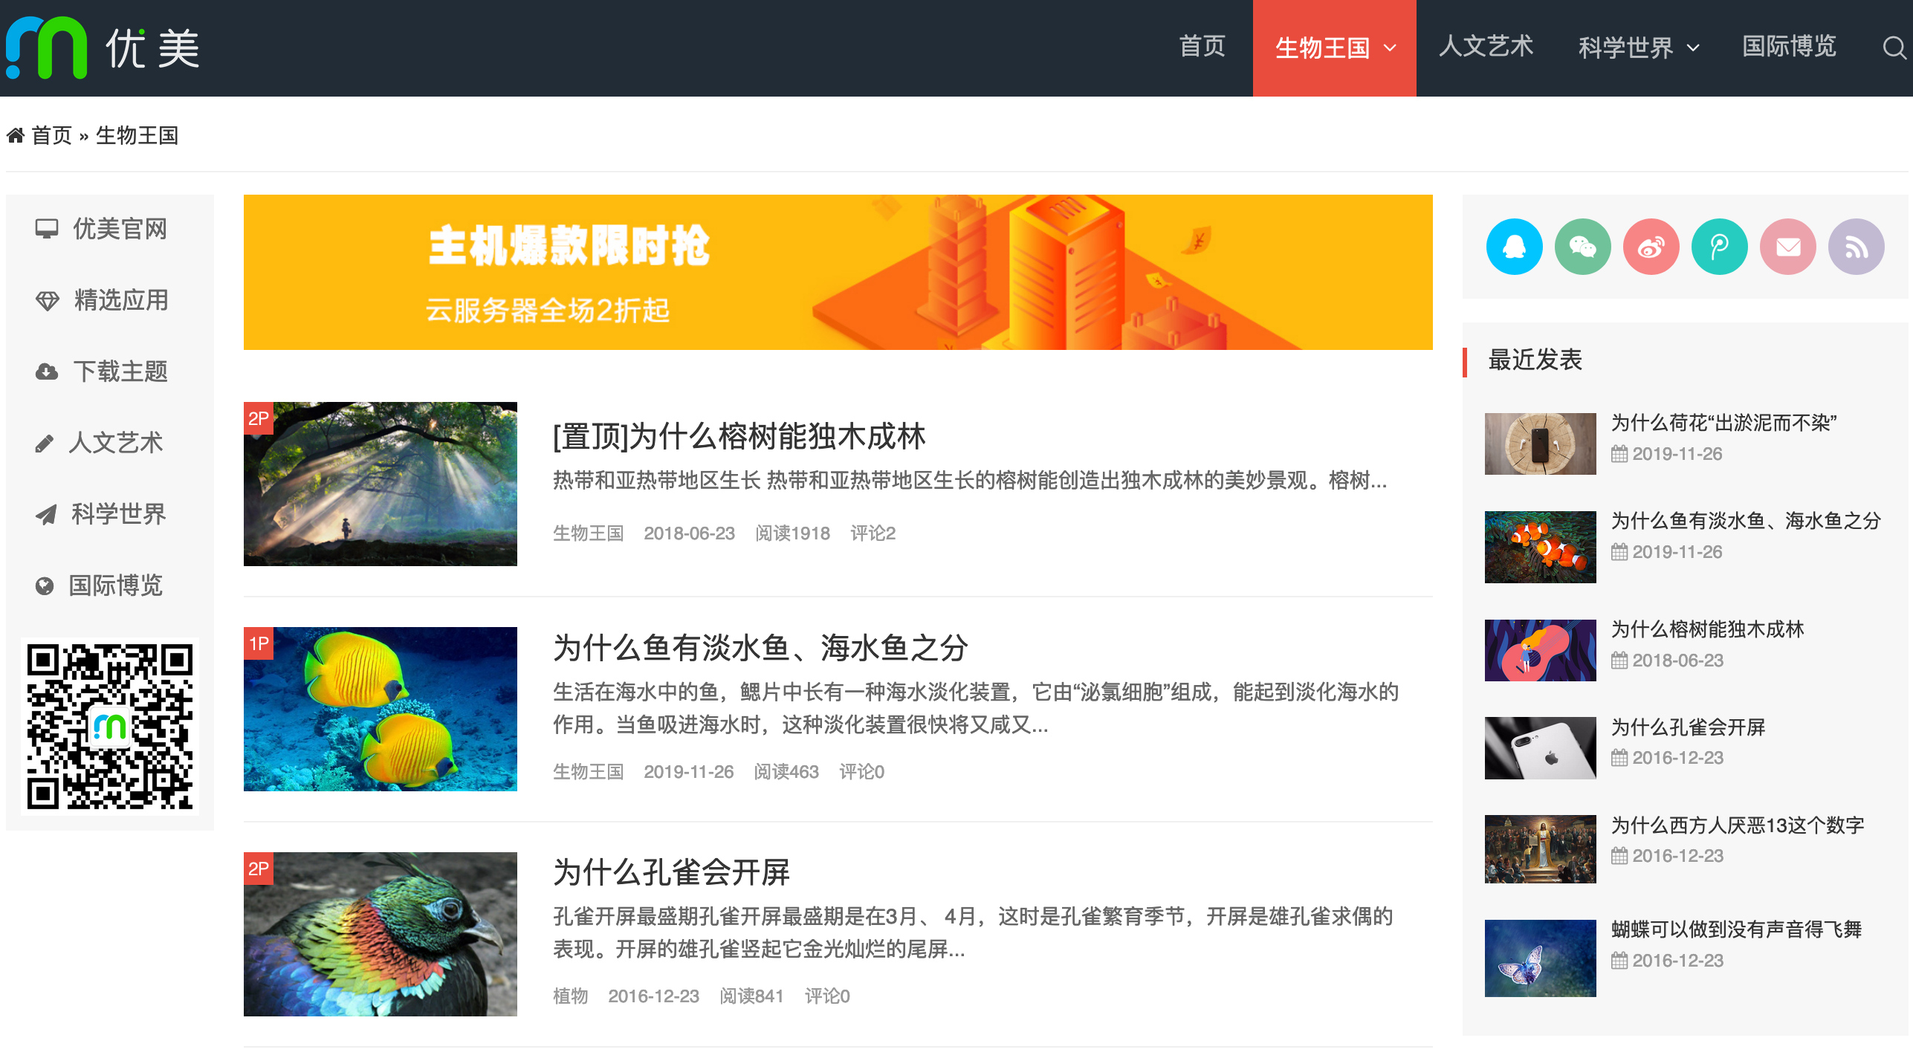Click the 2P badge on banyan tree image

tap(259, 418)
